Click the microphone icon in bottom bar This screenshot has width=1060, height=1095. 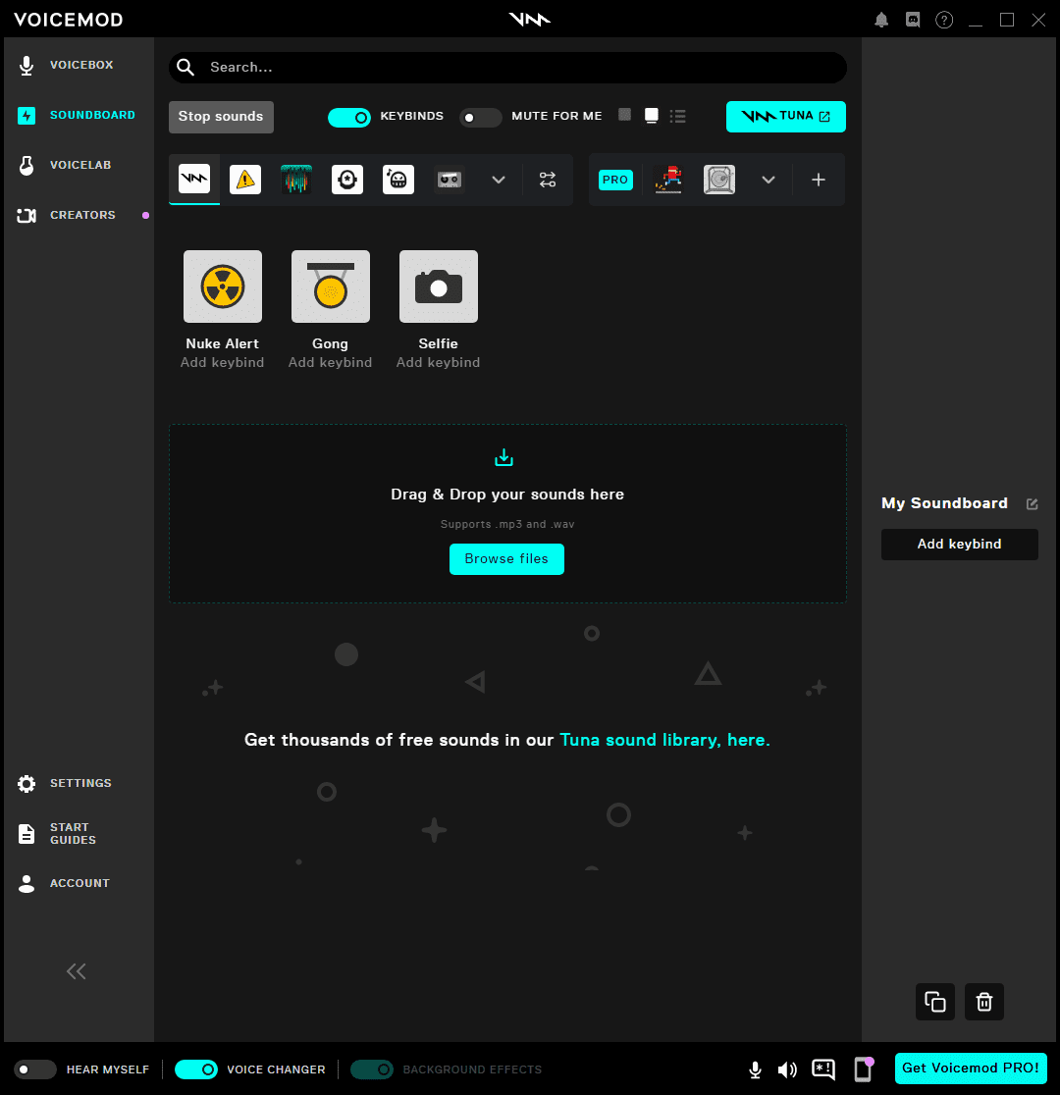[x=756, y=1069]
